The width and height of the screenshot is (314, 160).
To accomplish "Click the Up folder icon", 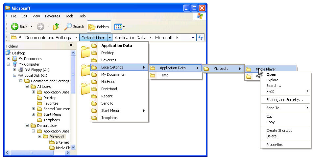I will coord(56,27).
